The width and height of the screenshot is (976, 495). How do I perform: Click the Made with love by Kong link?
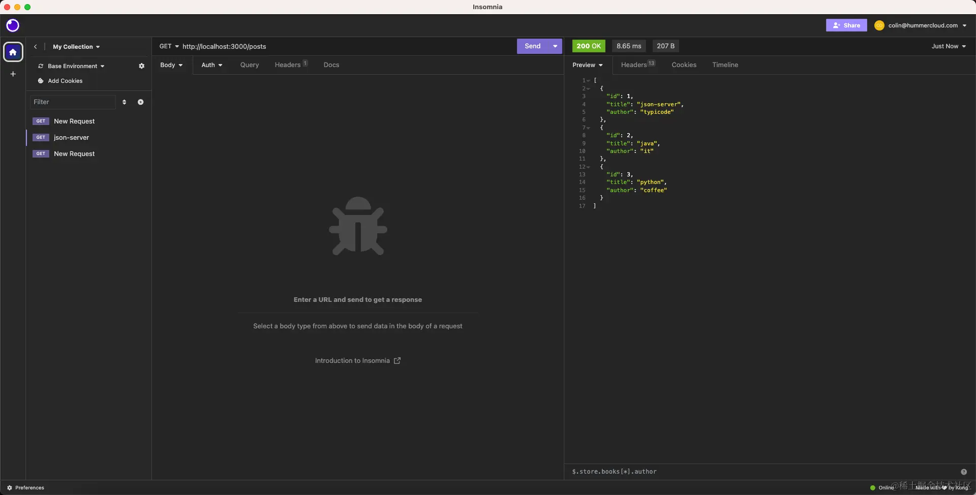pos(942,488)
